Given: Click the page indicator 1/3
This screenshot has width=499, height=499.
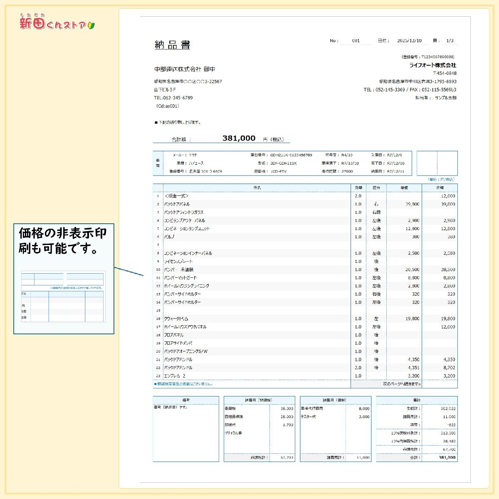Looking at the screenshot, I should coord(450,41).
